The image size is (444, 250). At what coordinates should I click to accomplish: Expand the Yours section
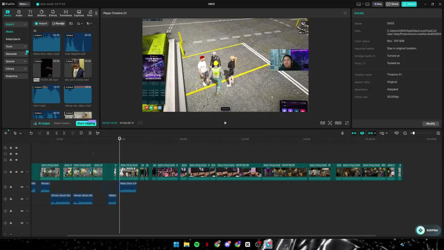(x=16, y=47)
